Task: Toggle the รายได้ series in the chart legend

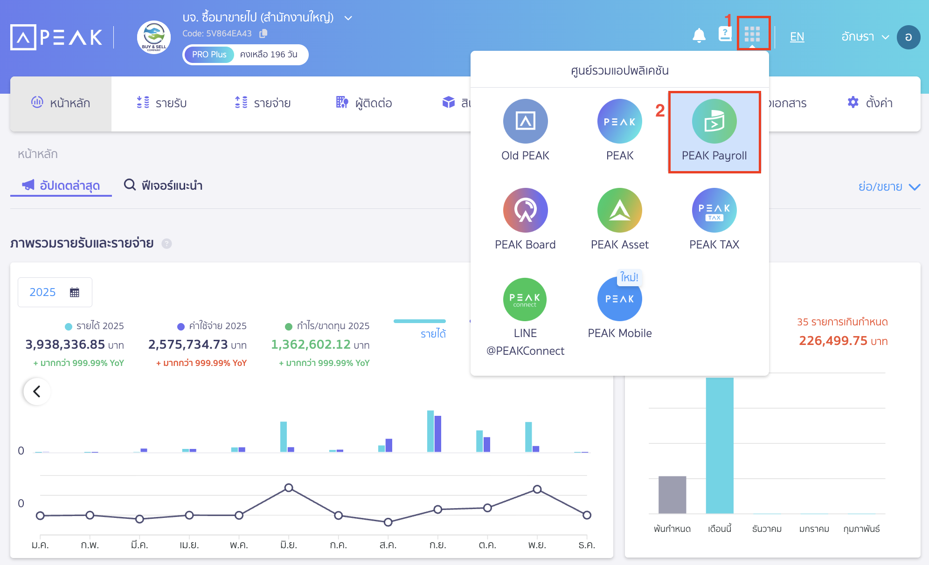Action: coord(432,333)
